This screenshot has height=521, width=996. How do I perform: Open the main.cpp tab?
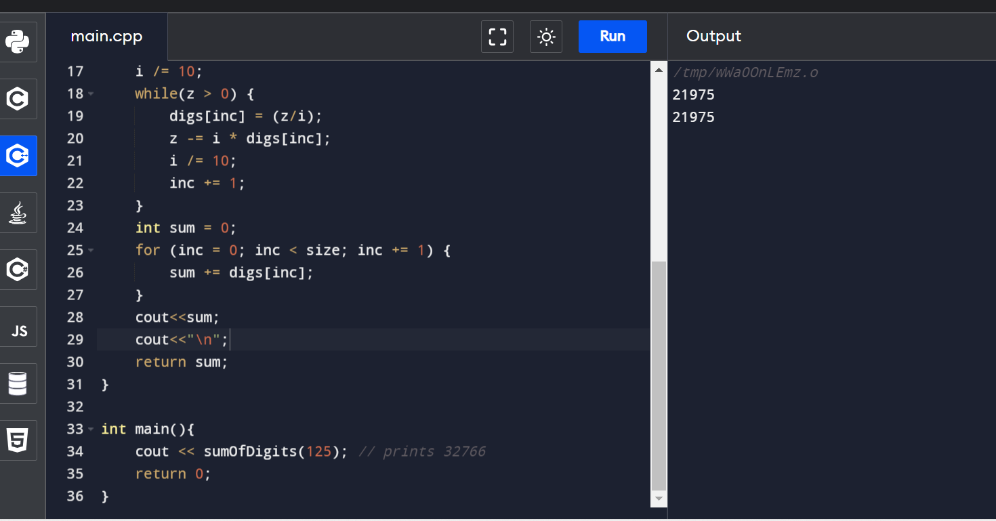tap(107, 37)
